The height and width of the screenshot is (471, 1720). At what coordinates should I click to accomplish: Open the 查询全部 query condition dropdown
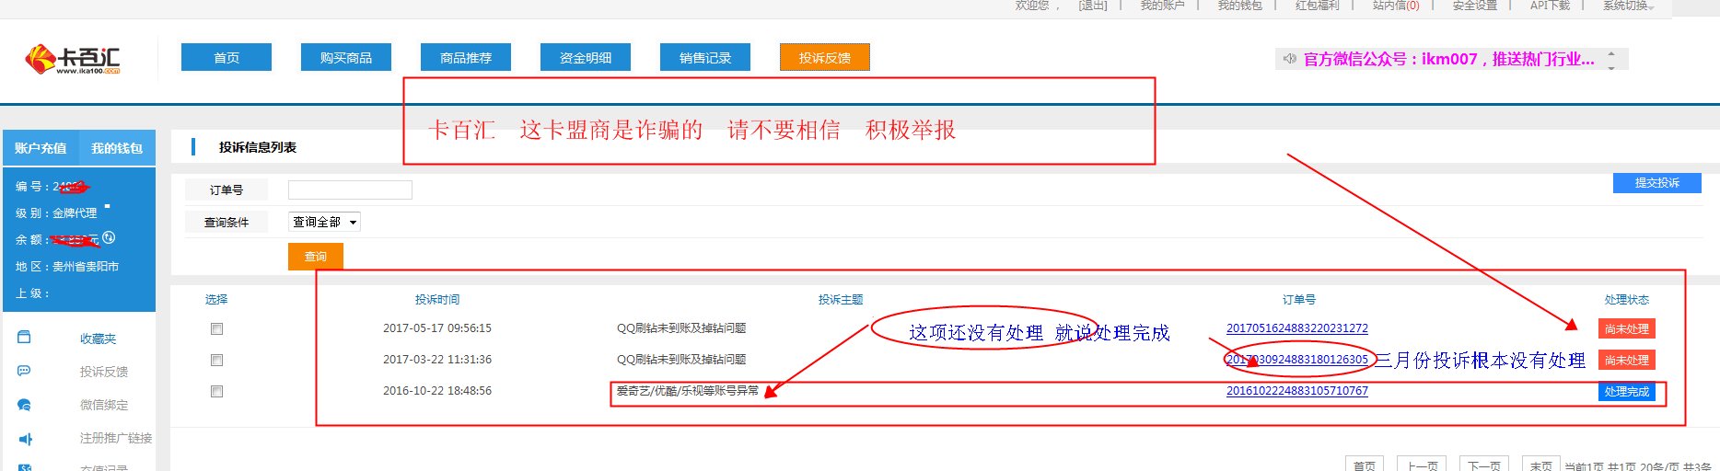click(x=324, y=222)
